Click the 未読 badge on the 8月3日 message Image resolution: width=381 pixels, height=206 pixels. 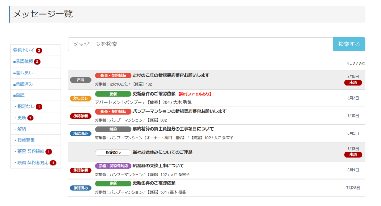(x=353, y=155)
